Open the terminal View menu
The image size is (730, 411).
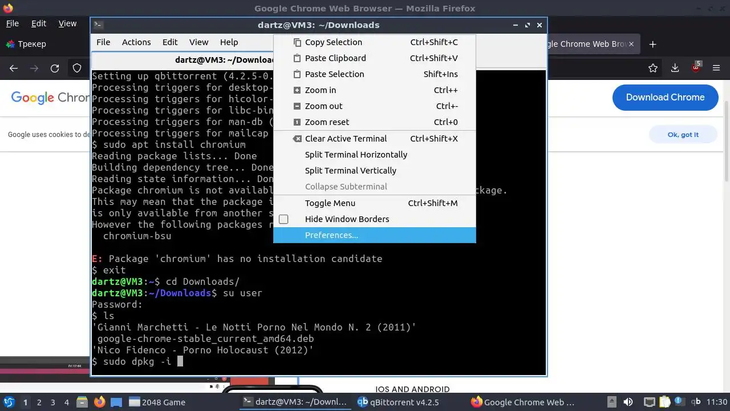point(198,42)
